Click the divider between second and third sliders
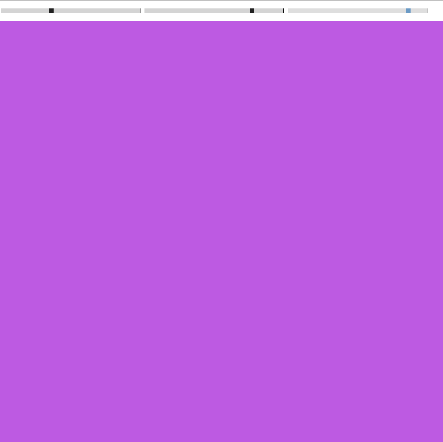This screenshot has height=442, width=443. pyautogui.click(x=285, y=11)
